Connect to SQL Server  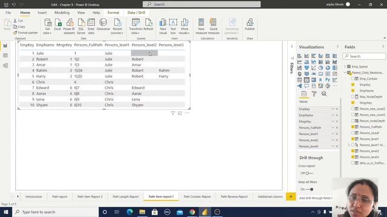tap(81, 27)
